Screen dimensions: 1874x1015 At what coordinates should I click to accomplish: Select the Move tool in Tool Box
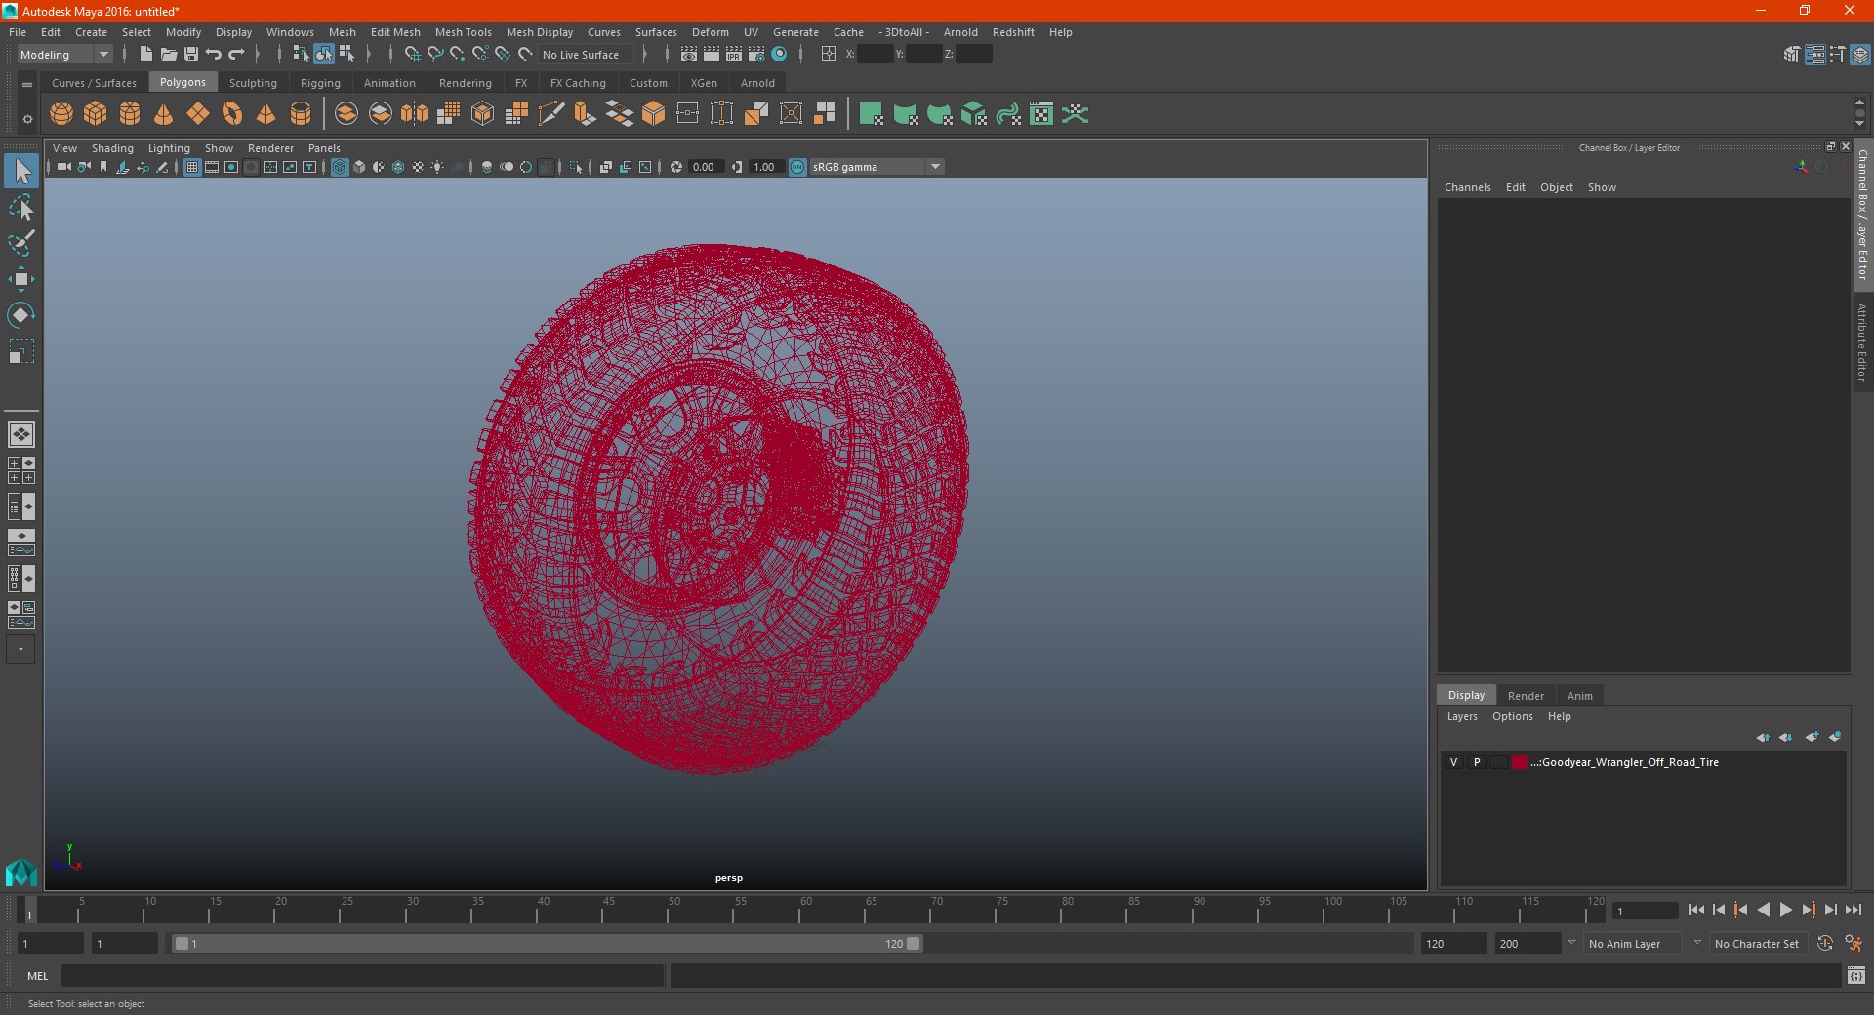(x=21, y=279)
